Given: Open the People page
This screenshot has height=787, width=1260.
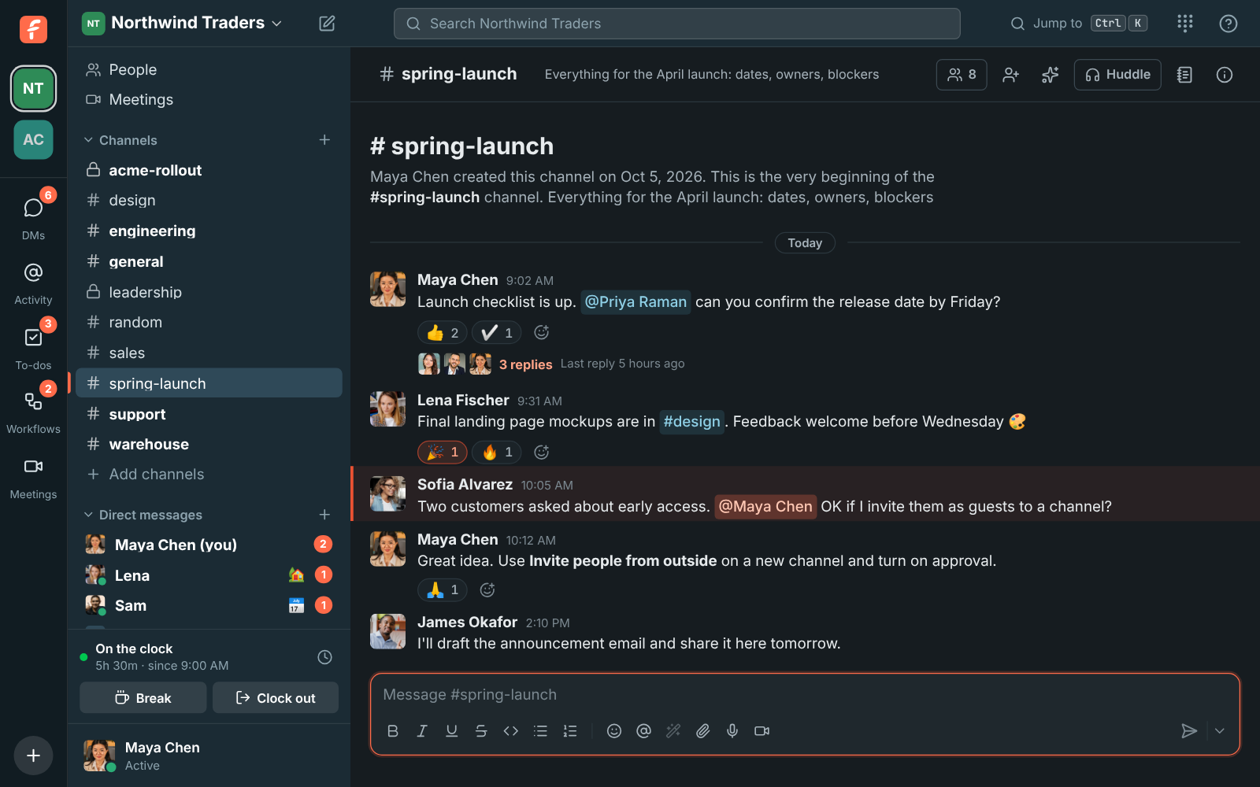Looking at the screenshot, I should pyautogui.click(x=209, y=69).
